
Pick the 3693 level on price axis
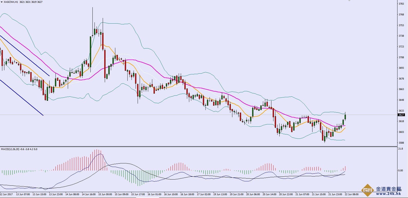click(401, 68)
